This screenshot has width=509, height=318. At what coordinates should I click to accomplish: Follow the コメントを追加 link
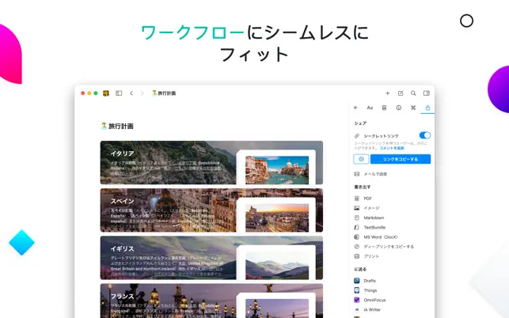coord(392,148)
